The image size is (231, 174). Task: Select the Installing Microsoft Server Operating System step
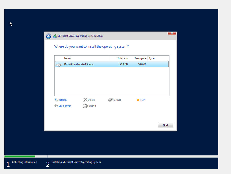76,162
